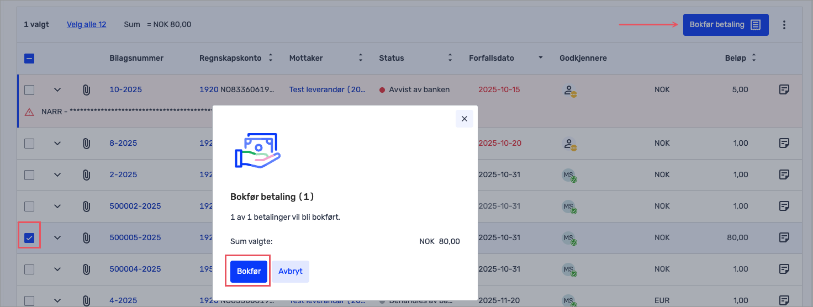Uncheck the checkbox for voucher 500005-2025

pyautogui.click(x=30, y=238)
